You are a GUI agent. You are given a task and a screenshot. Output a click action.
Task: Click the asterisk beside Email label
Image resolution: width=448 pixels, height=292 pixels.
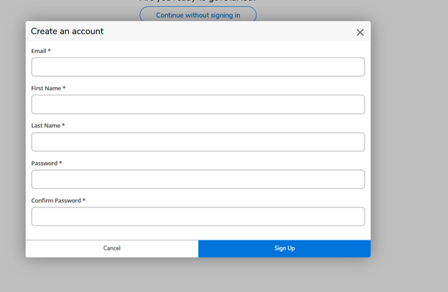point(50,50)
